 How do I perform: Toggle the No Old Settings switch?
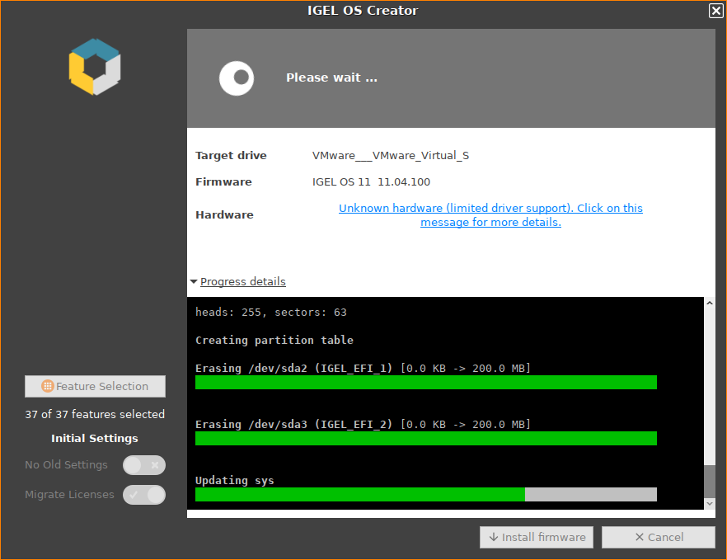click(x=144, y=465)
